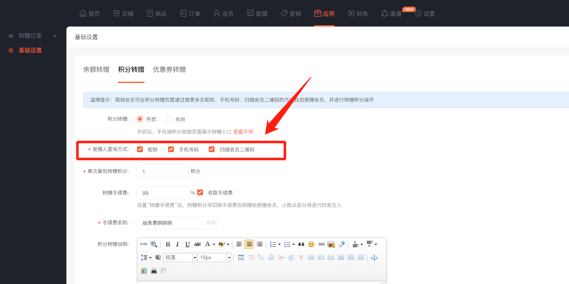Open the 查看示例 link
The image size is (569, 284).
point(243,132)
